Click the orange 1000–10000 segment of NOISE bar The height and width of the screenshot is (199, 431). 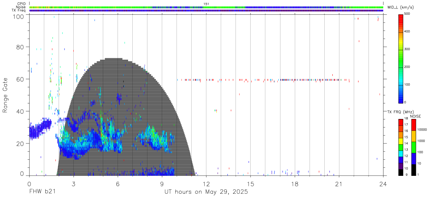coord(413,136)
